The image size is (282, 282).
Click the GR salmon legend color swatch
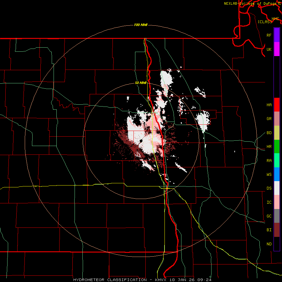277,118
